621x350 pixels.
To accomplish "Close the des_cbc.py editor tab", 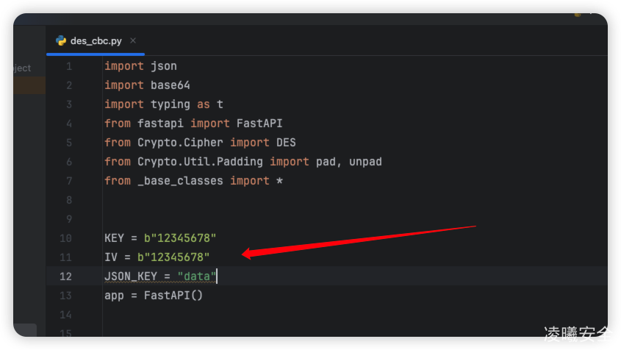I will (x=132, y=41).
